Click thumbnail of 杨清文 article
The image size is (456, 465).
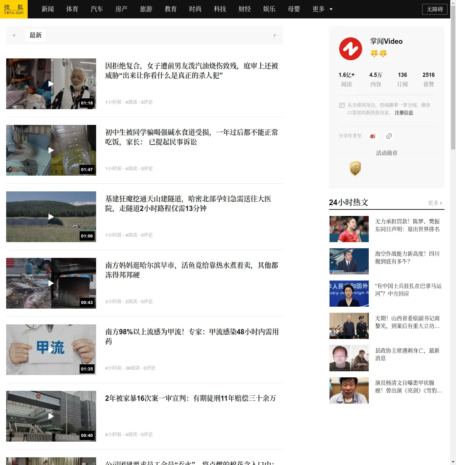[x=349, y=390]
